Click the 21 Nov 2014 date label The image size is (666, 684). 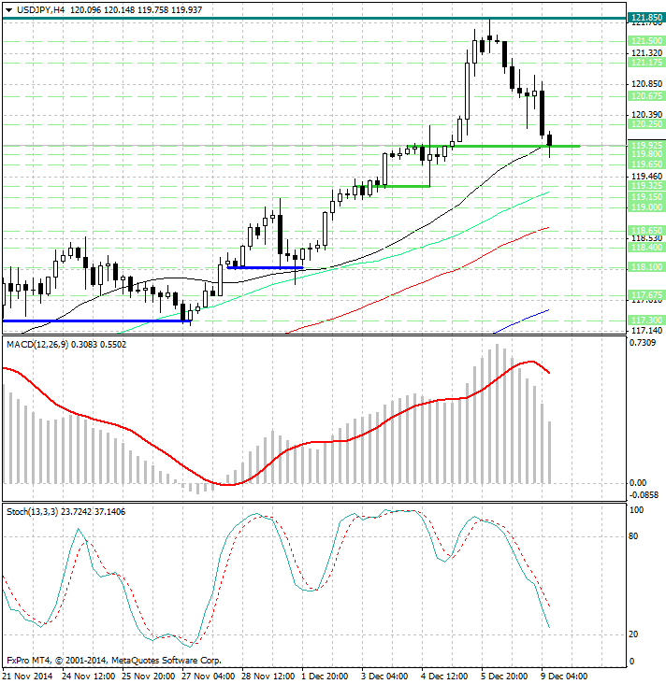[x=31, y=676]
